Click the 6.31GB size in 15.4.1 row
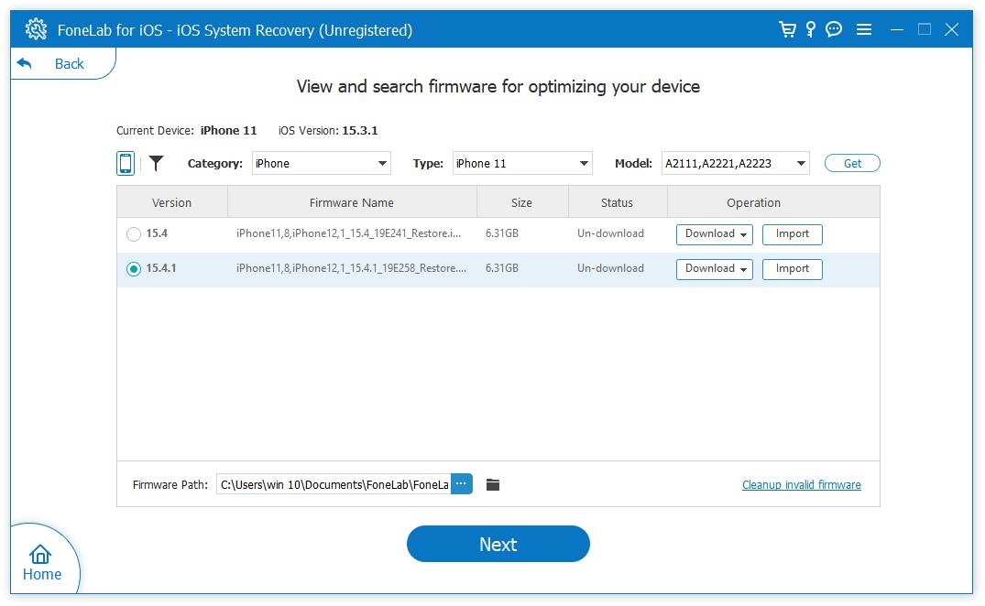 pos(502,268)
